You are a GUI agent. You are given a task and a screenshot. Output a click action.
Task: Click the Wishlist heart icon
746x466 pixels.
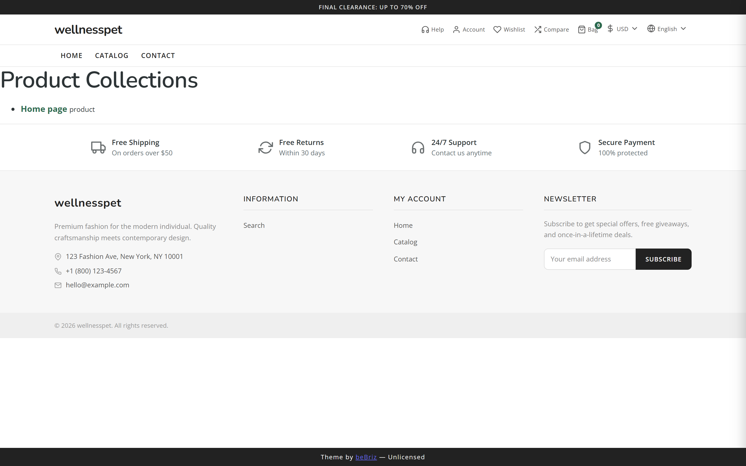pos(497,30)
